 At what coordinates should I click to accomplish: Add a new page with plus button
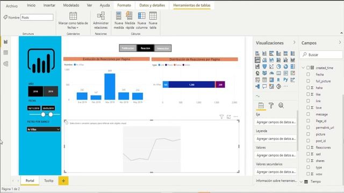coord(63,181)
